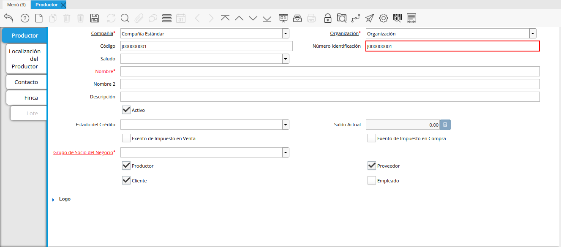Click into the Nombre text field

[x=330, y=71]
